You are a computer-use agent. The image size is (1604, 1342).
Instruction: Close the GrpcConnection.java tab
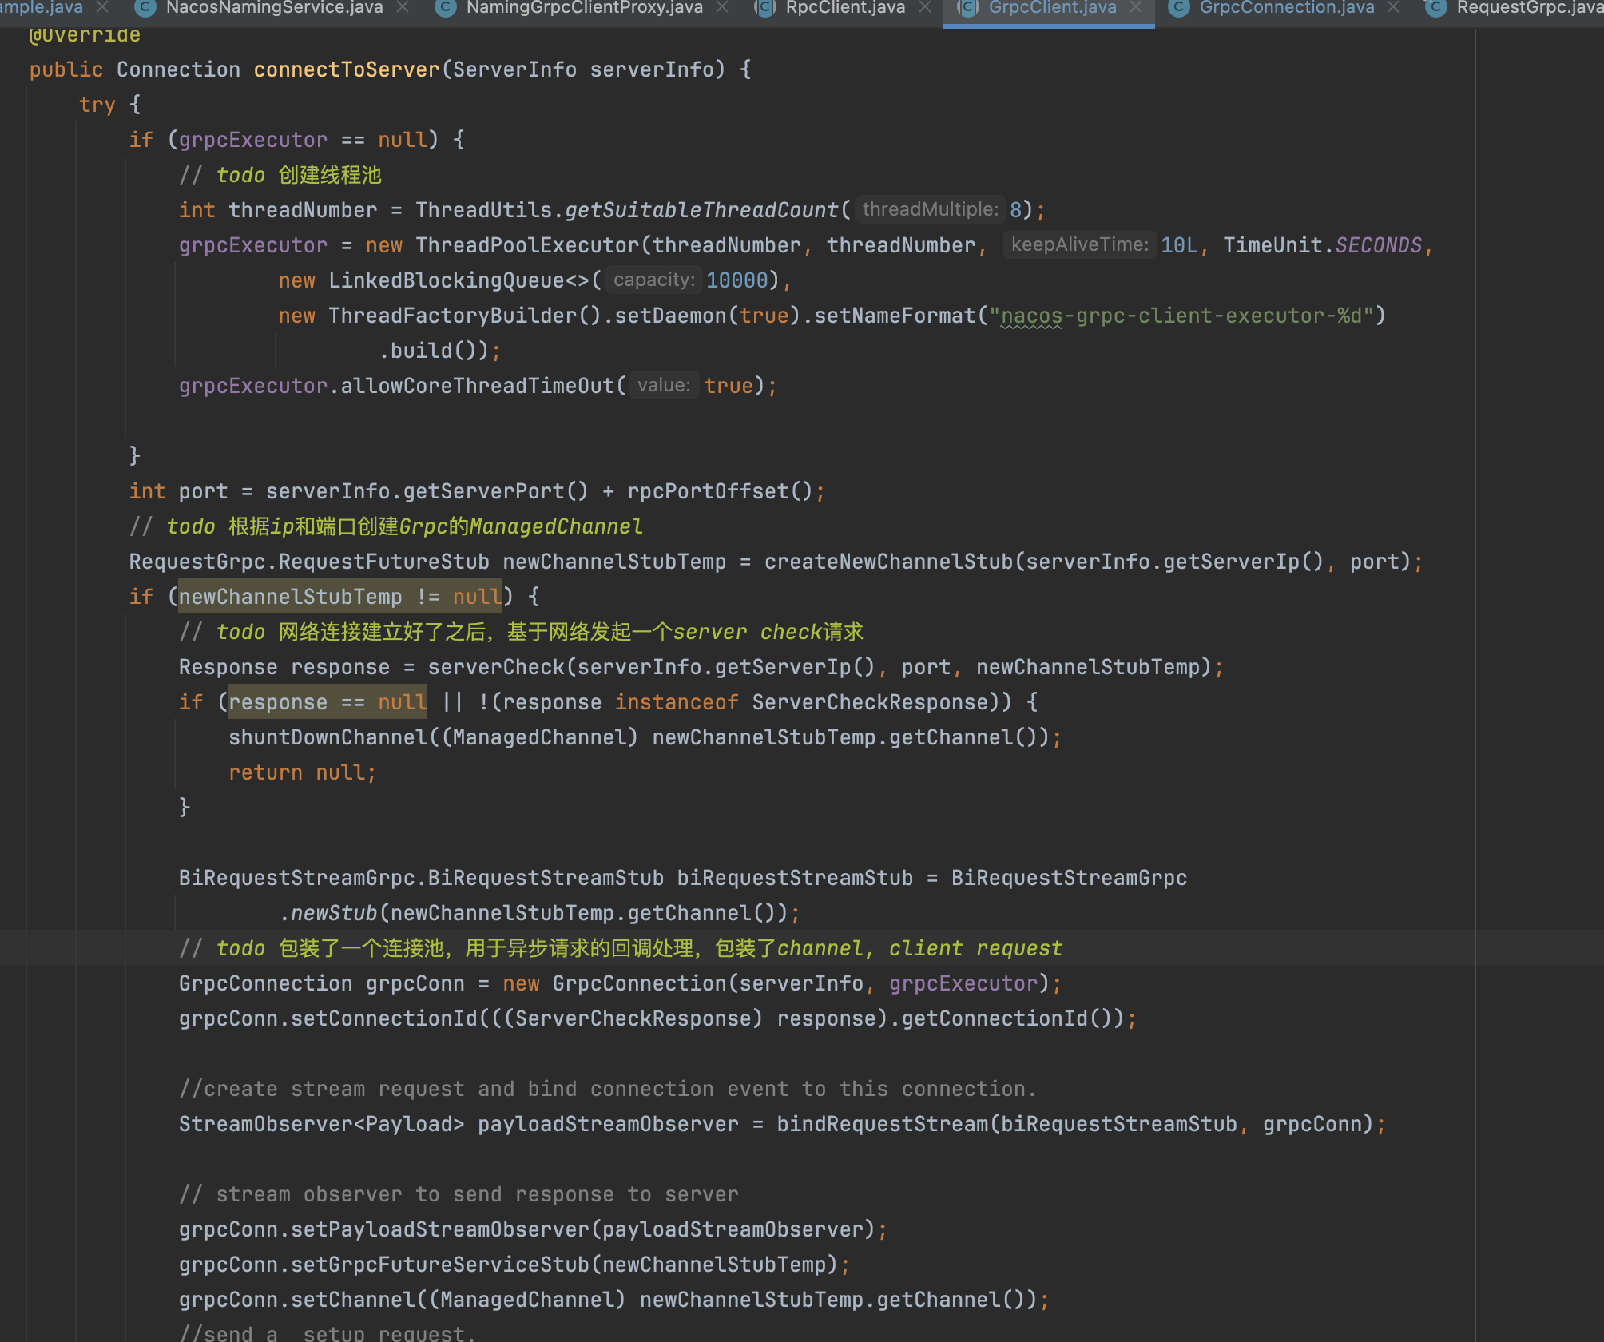[x=1394, y=8]
